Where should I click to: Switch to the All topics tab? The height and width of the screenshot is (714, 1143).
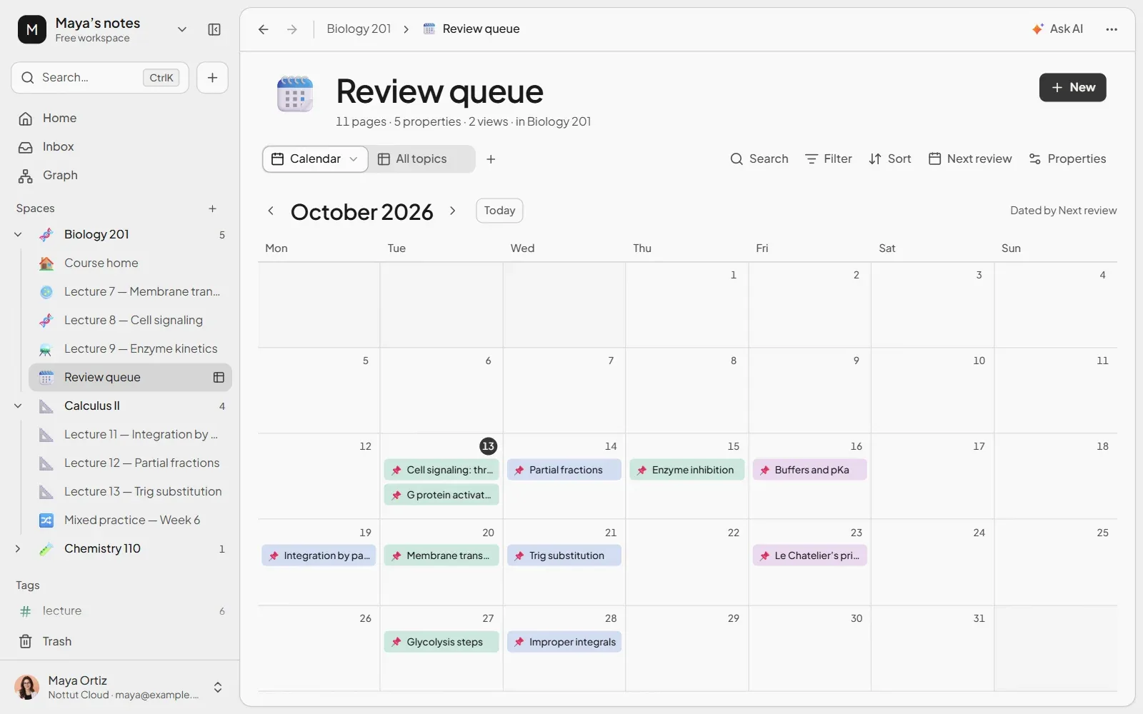click(413, 159)
